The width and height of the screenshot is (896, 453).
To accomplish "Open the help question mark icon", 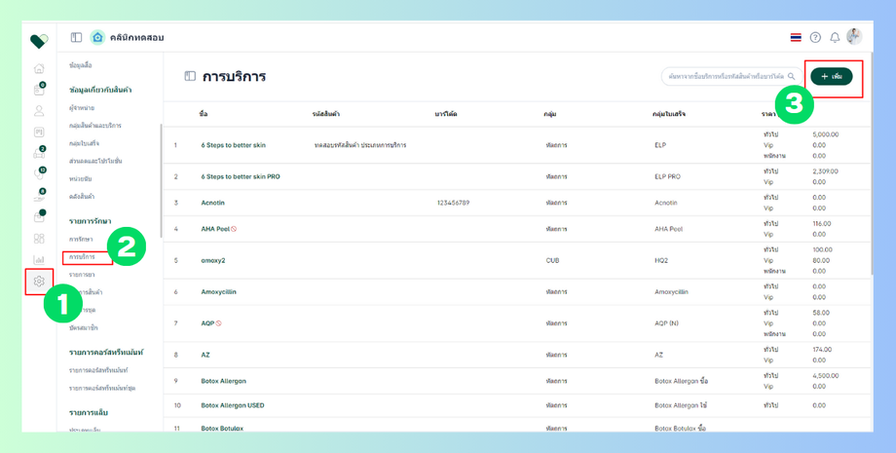I will click(x=815, y=38).
